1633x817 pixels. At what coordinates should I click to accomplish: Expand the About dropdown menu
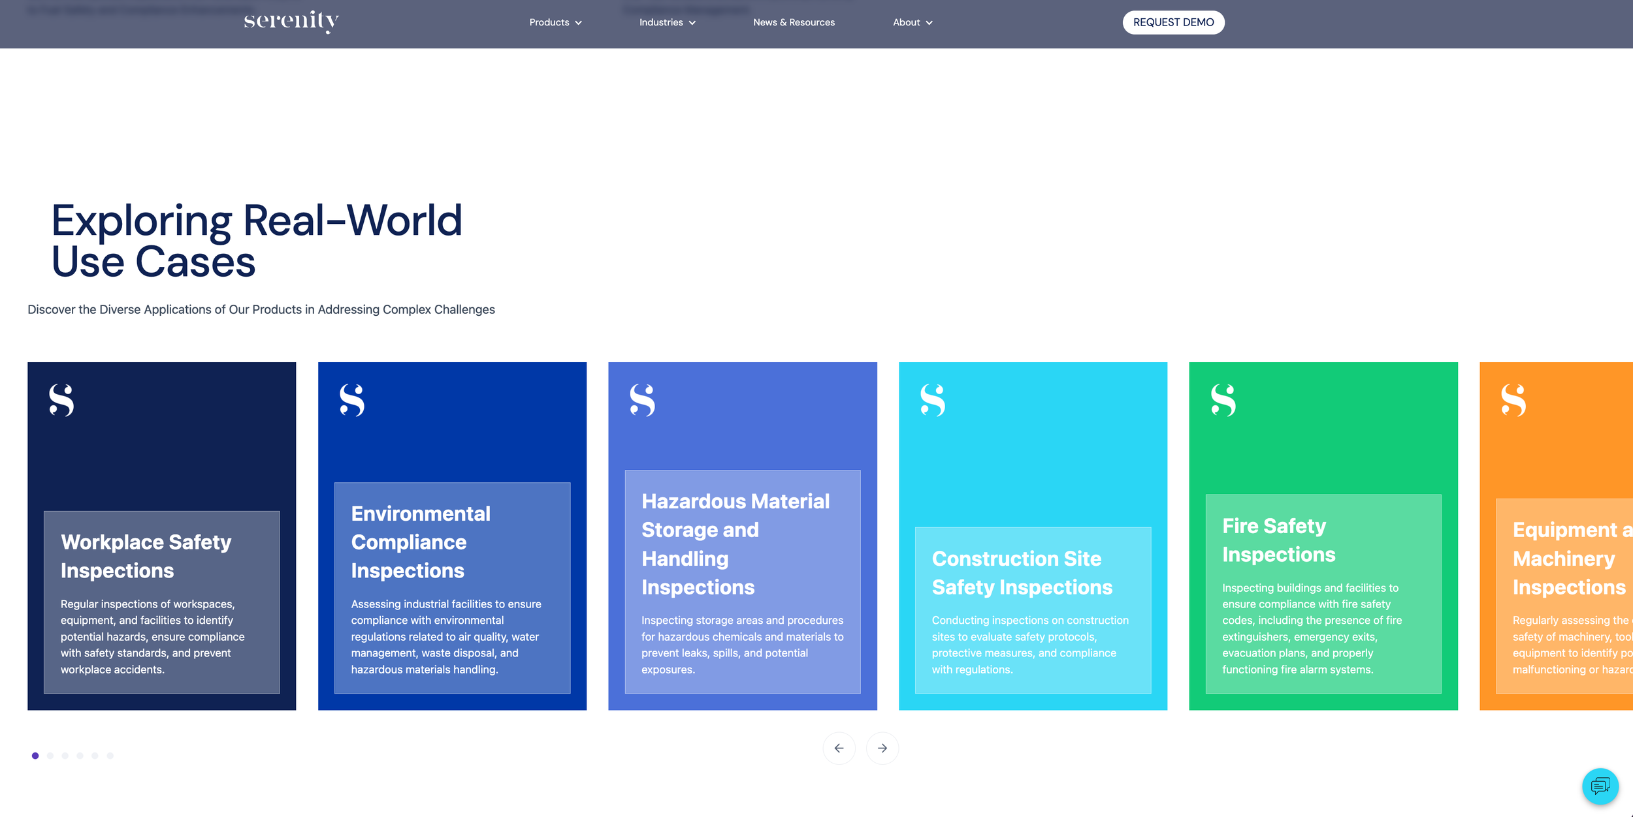pyautogui.click(x=913, y=22)
